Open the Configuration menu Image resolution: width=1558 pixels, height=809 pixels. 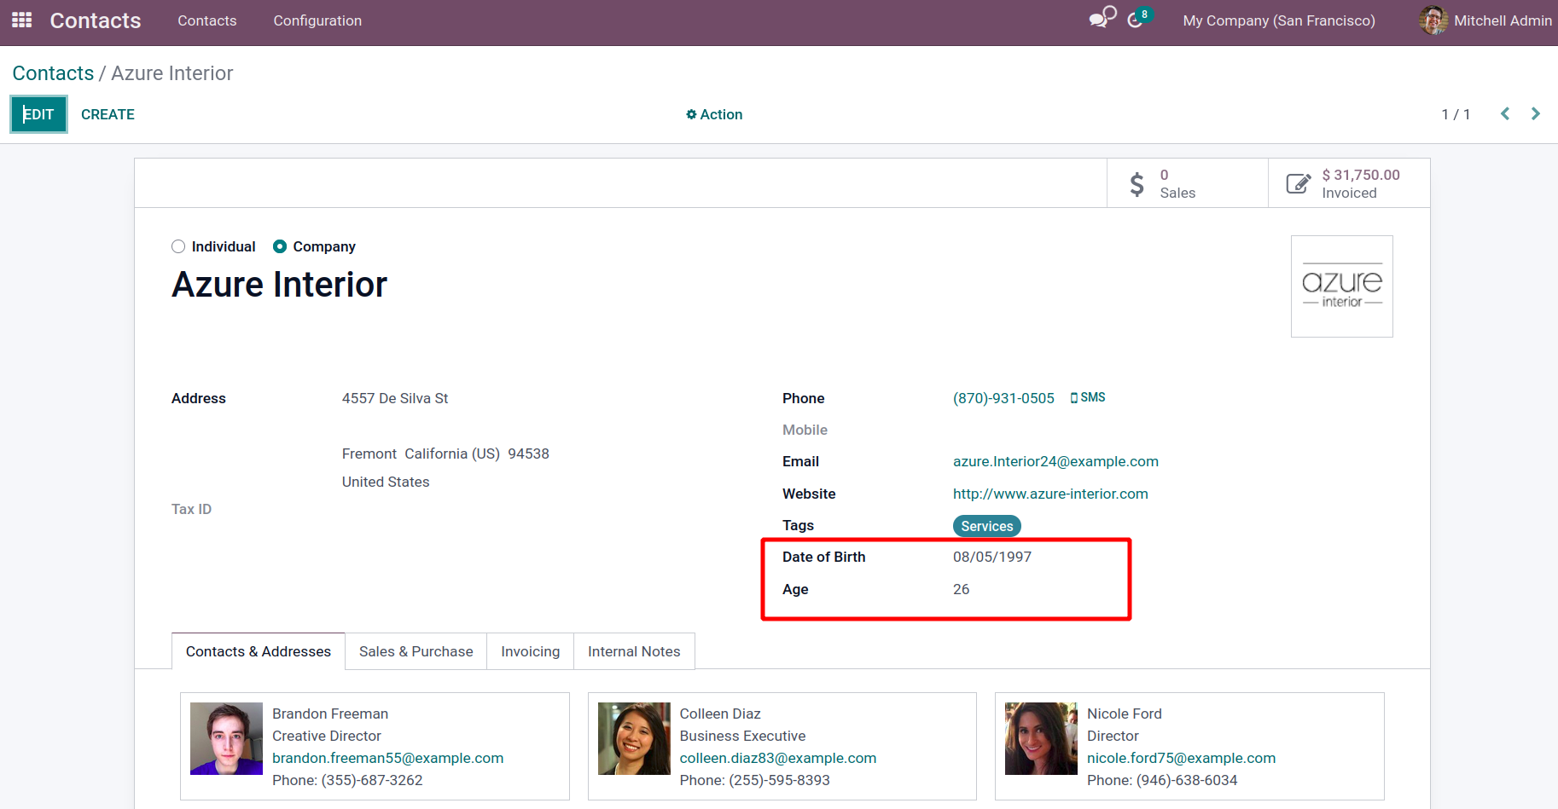pos(317,20)
